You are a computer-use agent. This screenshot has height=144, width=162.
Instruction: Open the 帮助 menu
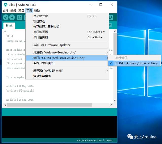pos(37,11)
